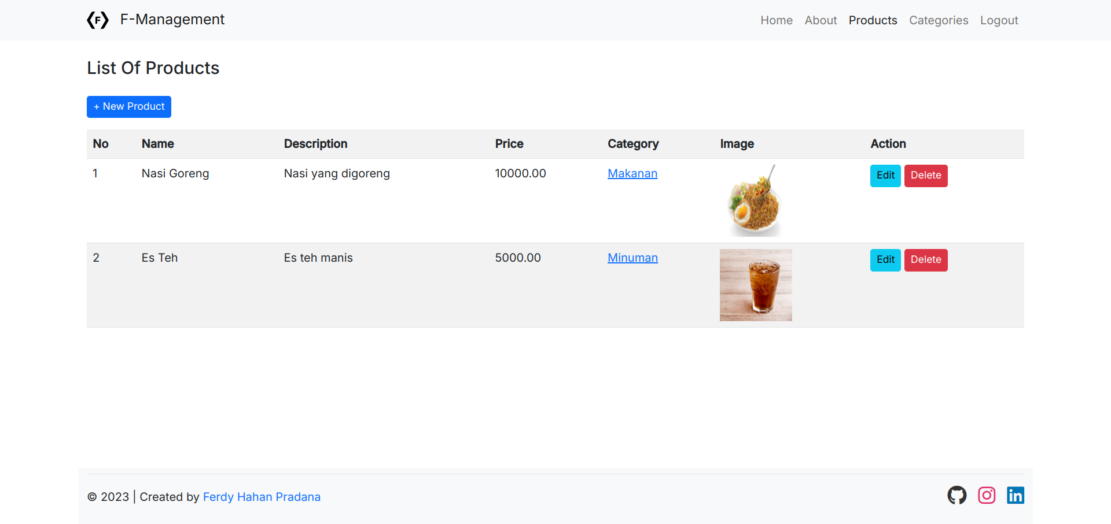Open the Minuman category link
Viewport: 1111px width, 524px height.
pyautogui.click(x=632, y=258)
